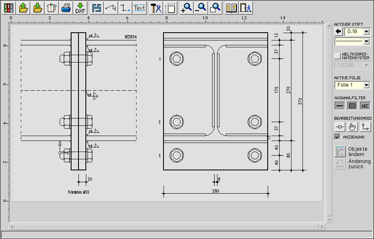Image resolution: width=374 pixels, height=239 pixels.
Task: Expand the Folie 1 layer dropdown
Action: [x=366, y=85]
